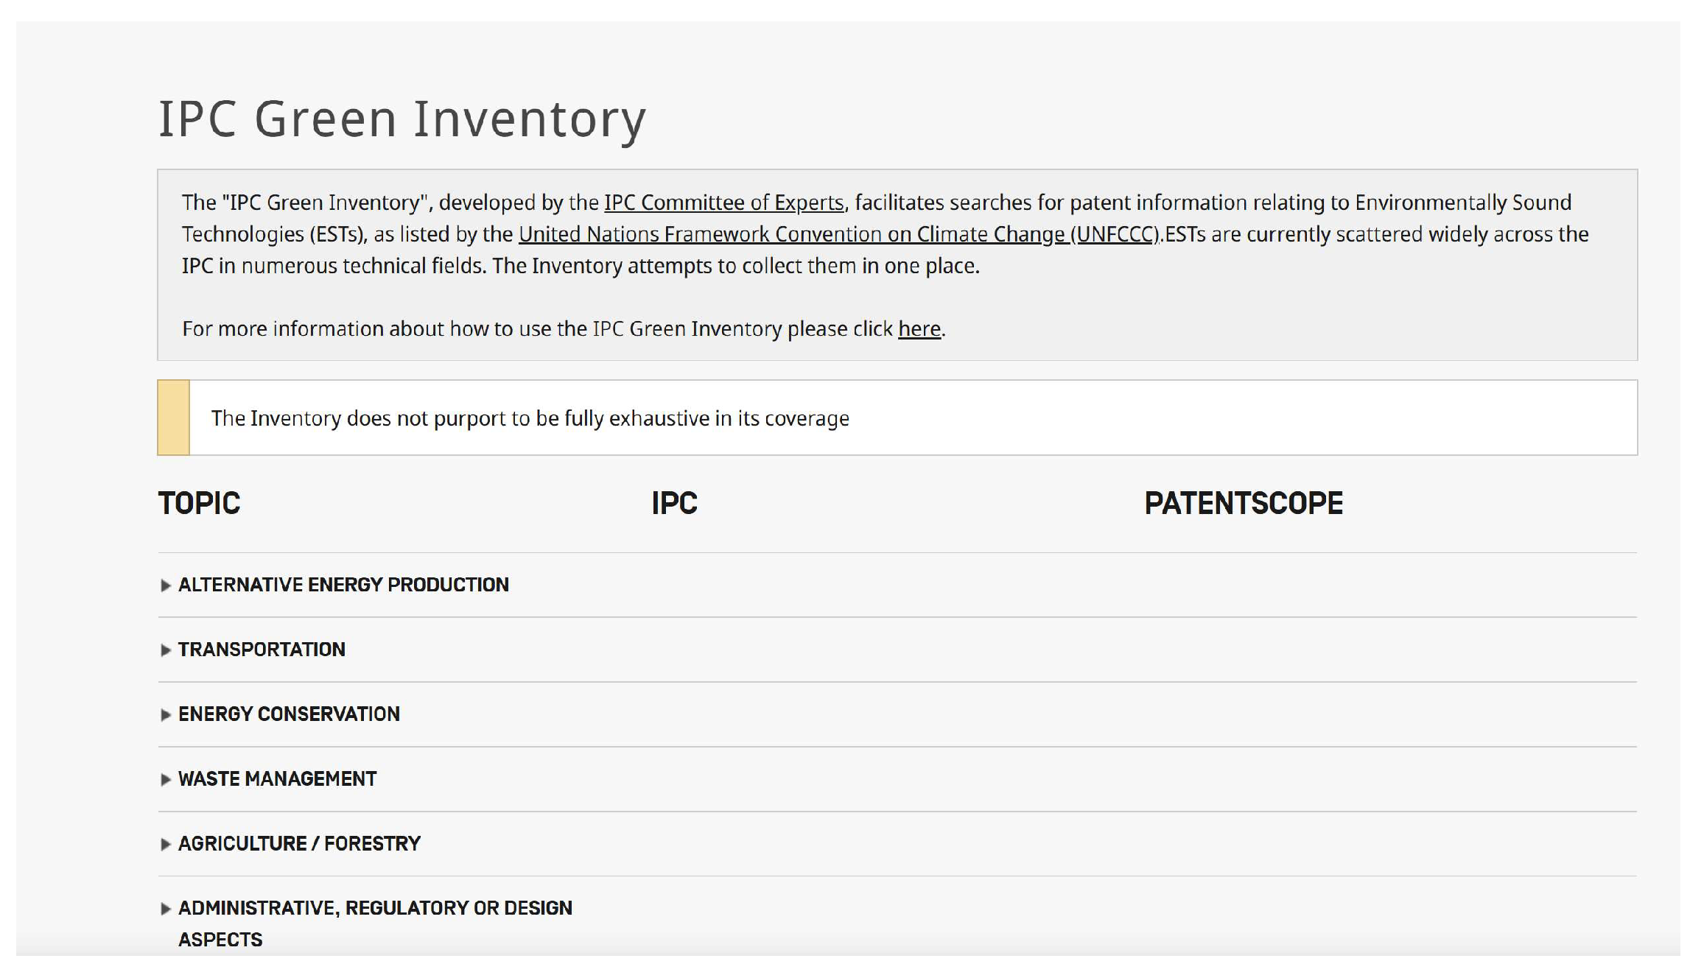Click the PATENTSCOPE column header
1704x978 pixels.
pyautogui.click(x=1243, y=504)
